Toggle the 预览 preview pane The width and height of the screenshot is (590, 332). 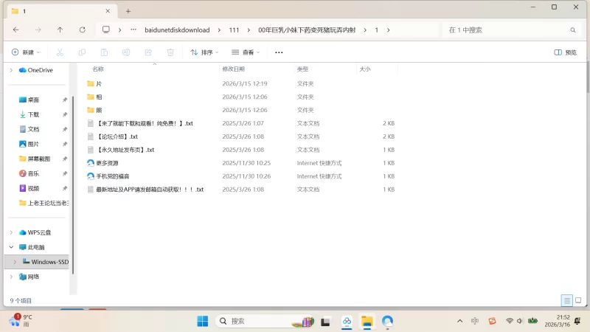pyautogui.click(x=565, y=52)
